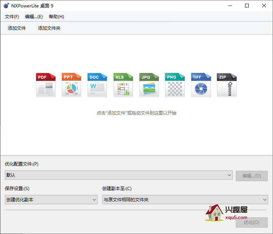Open the 编辑...(E) menu
The image size is (273, 234).
[x=34, y=17]
